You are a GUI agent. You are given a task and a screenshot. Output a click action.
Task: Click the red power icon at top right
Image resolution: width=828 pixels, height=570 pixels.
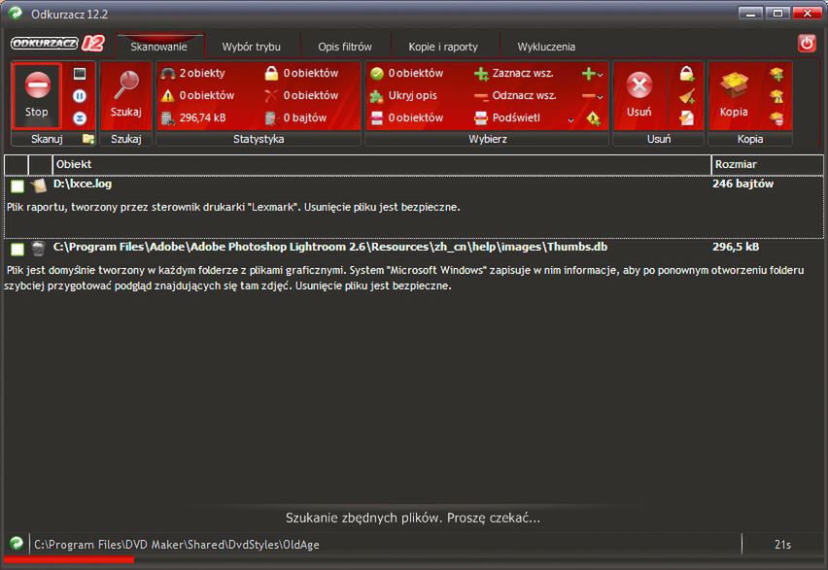coord(807,44)
